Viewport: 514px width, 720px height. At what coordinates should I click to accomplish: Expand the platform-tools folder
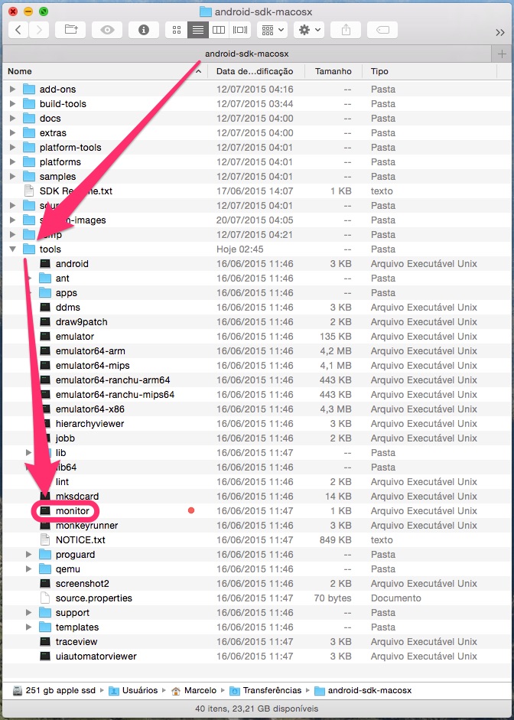coord(13,148)
